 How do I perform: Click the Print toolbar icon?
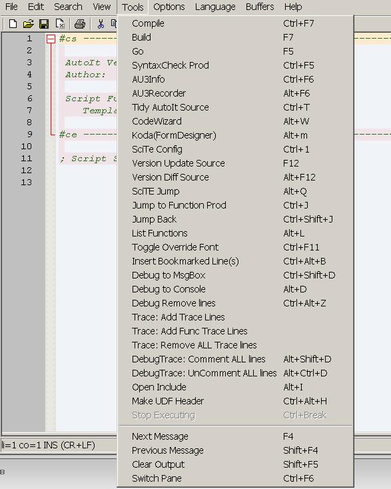pyautogui.click(x=80, y=24)
